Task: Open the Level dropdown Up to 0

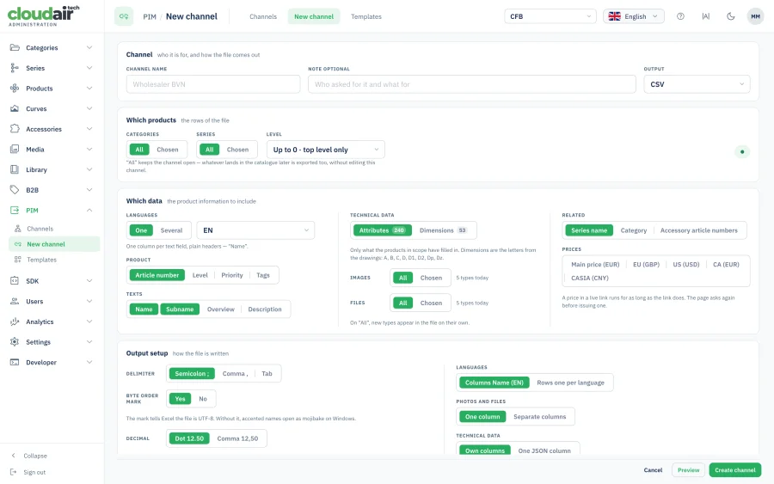Action: click(x=325, y=150)
